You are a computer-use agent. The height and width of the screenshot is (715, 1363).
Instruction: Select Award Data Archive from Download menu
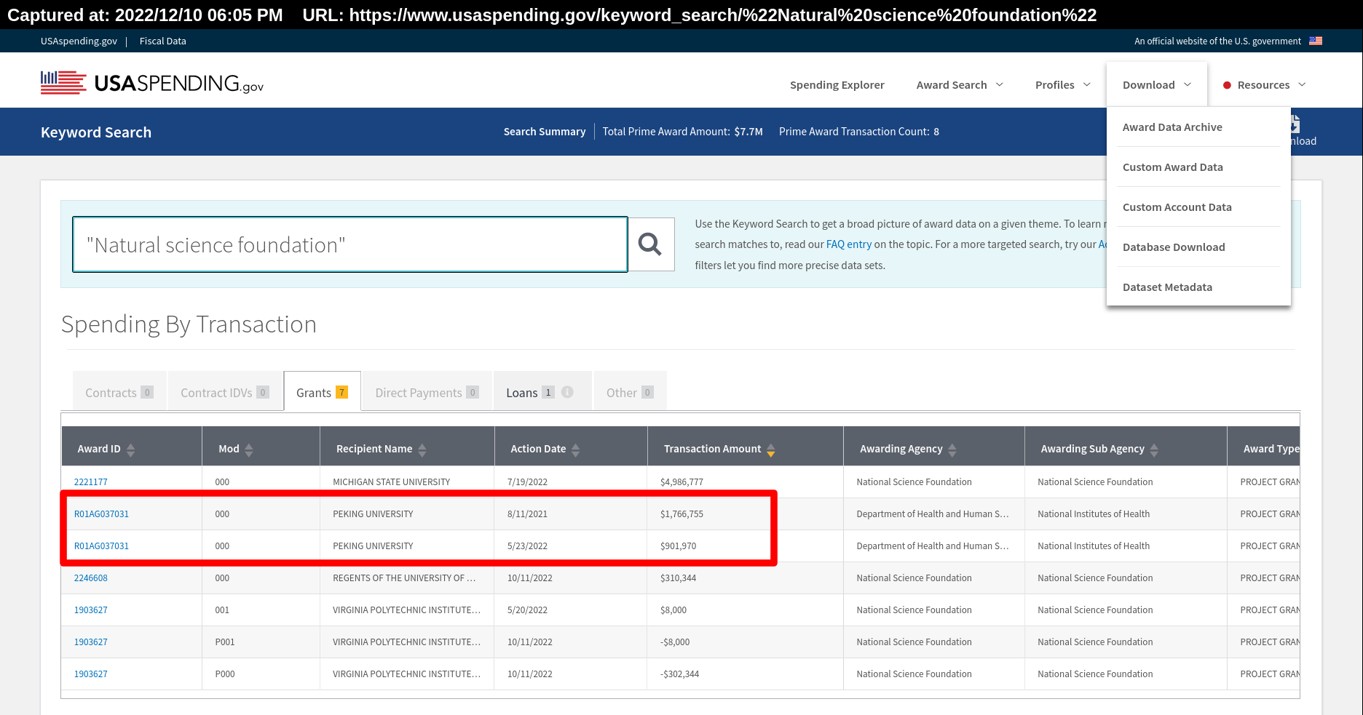coord(1172,127)
